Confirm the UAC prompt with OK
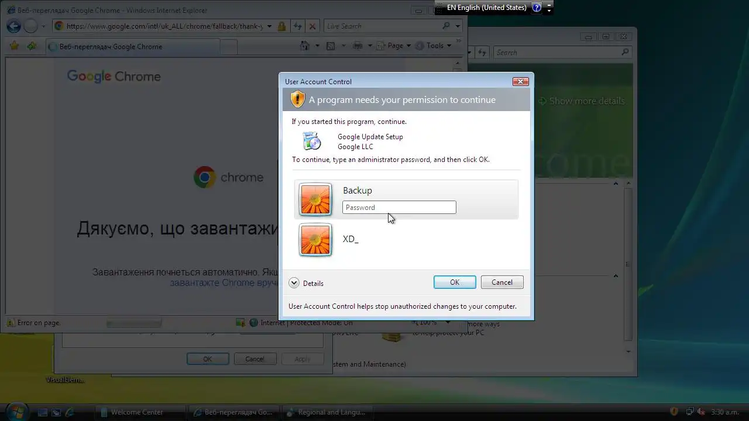 click(455, 282)
